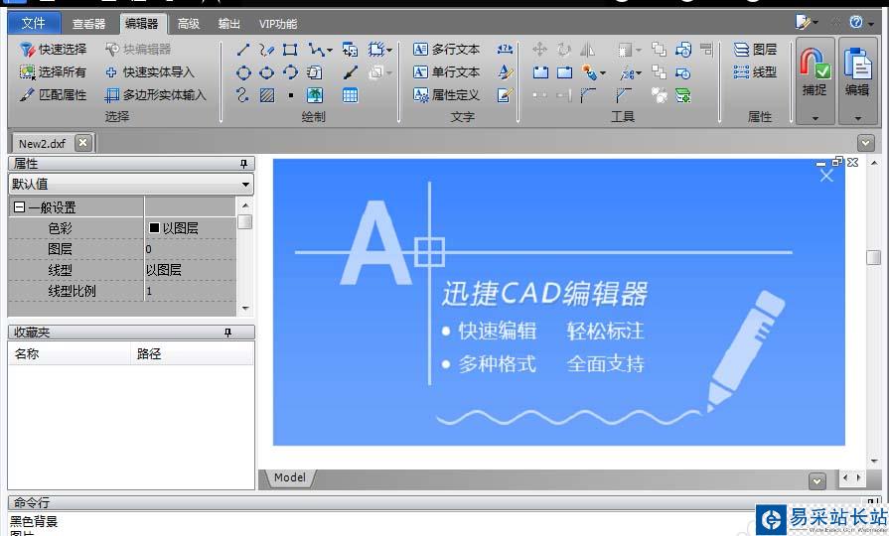Click the properties panel scrollbar thumb

coord(245,221)
